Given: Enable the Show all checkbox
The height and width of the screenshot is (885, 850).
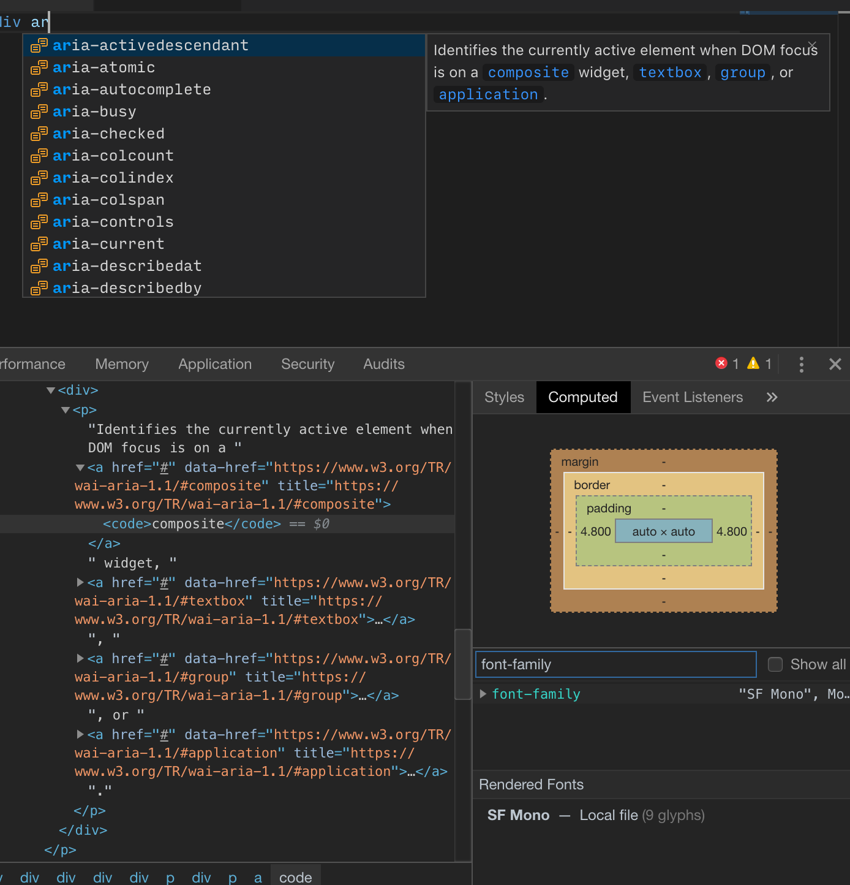Looking at the screenshot, I should (x=775, y=664).
